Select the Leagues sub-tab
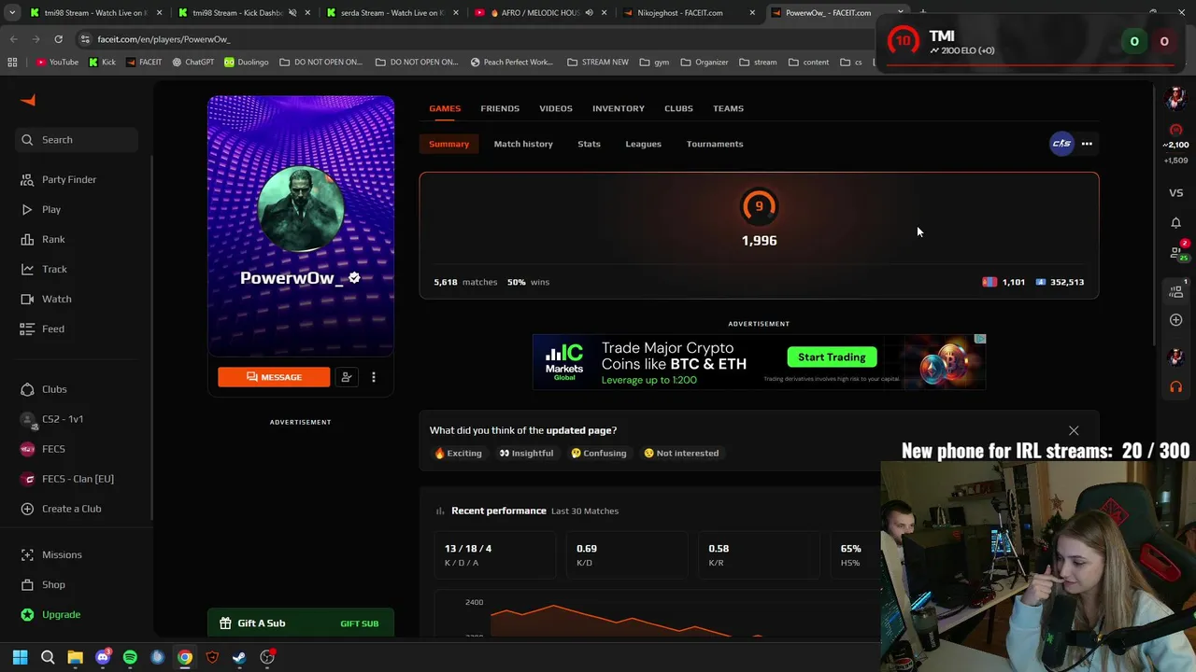1196x672 pixels. (643, 144)
